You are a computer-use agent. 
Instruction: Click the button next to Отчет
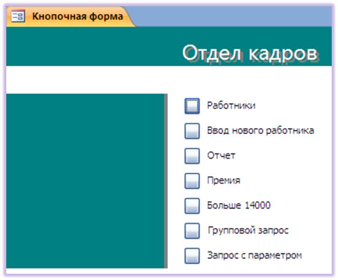[192, 156]
